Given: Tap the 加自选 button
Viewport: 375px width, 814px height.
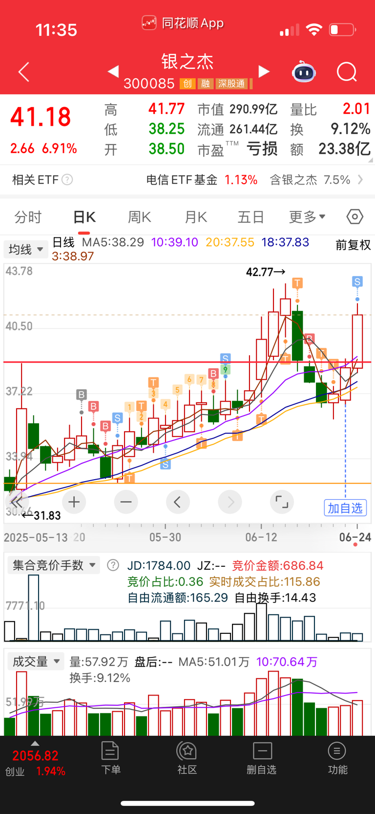Looking at the screenshot, I should pos(345,508).
